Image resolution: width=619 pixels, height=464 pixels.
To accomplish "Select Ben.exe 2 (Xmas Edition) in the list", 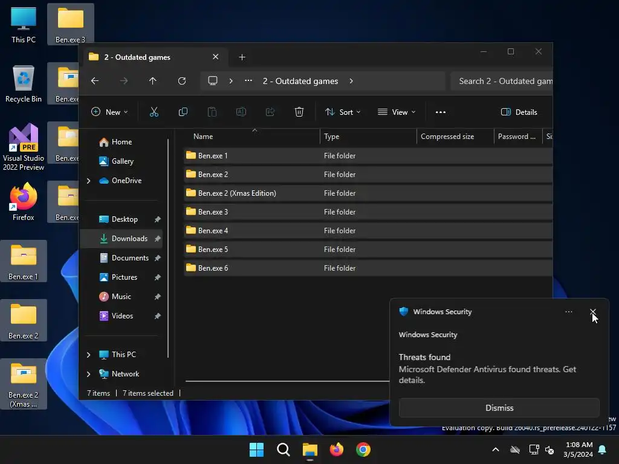I will (x=368, y=193).
